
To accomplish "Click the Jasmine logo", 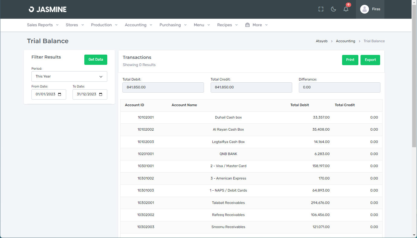I will click(48, 9).
